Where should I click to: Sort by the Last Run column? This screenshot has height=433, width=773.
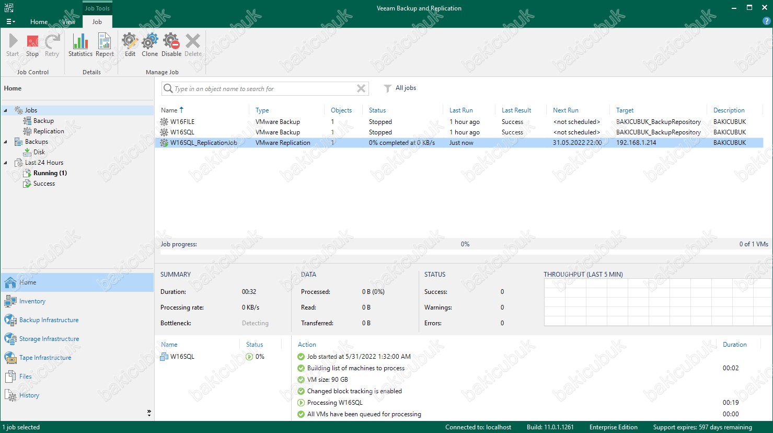(461, 110)
